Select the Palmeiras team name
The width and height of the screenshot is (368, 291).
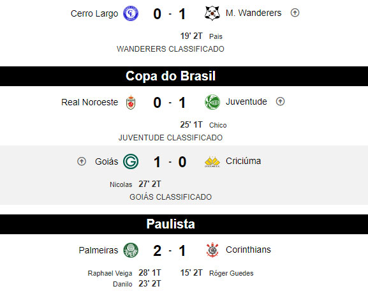coord(98,250)
